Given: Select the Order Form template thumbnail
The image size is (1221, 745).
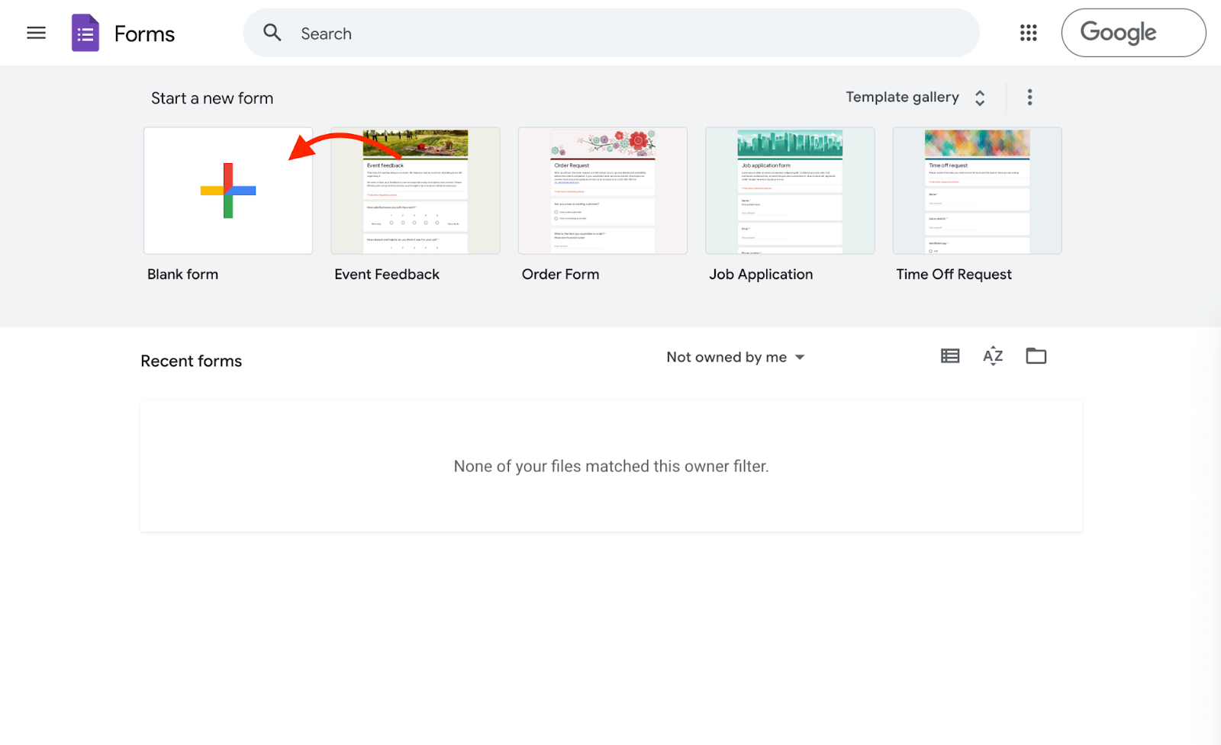Looking at the screenshot, I should pos(603,191).
